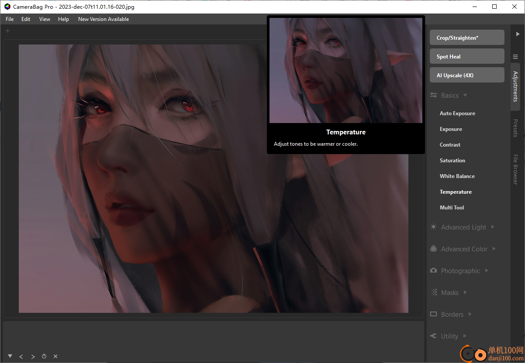Add the Contrast adjustment
Image resolution: width=525 pixels, height=363 pixels.
450,145
